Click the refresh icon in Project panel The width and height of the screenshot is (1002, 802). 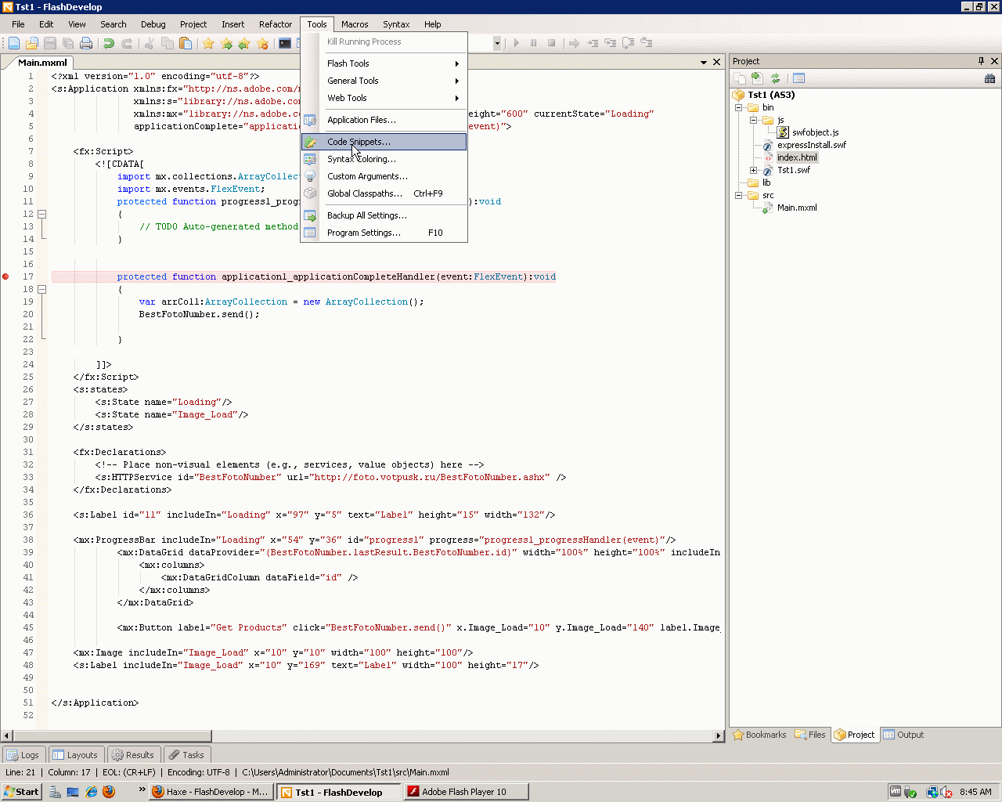click(775, 78)
